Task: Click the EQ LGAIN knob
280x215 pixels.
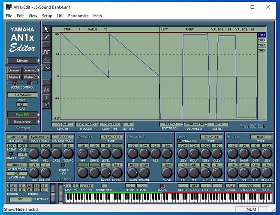Action: pos(132,173)
